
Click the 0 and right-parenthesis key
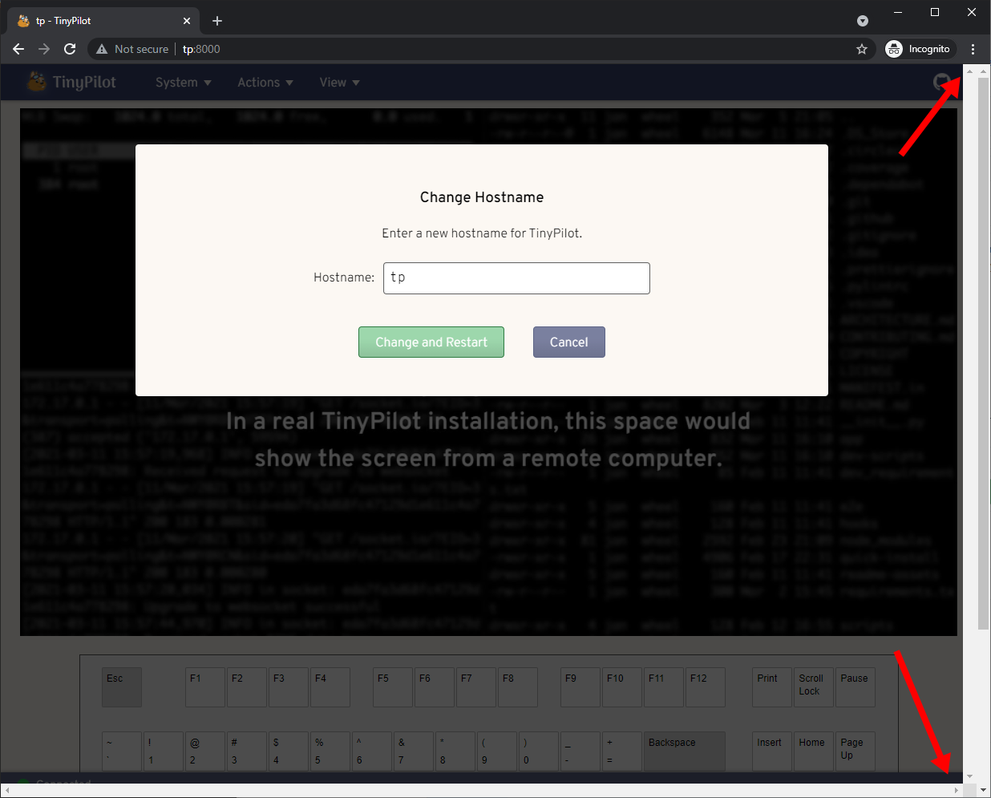pyautogui.click(x=539, y=751)
